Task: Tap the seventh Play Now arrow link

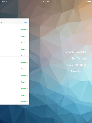Action: click(25, 69)
